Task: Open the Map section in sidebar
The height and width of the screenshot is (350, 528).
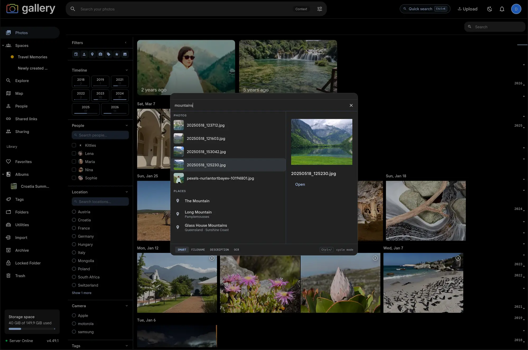Action: pyautogui.click(x=19, y=93)
